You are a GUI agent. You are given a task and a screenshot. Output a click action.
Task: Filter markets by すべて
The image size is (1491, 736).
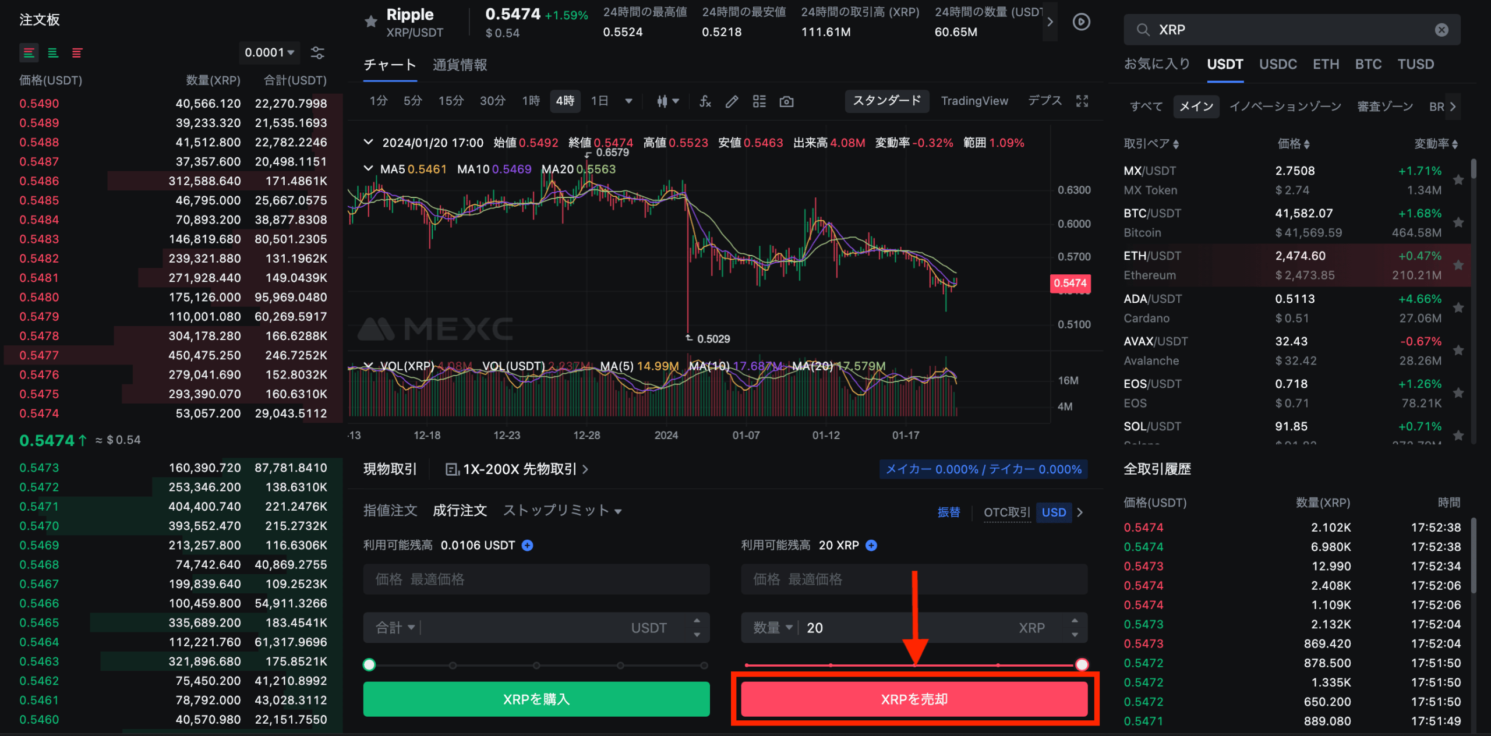[1146, 107]
